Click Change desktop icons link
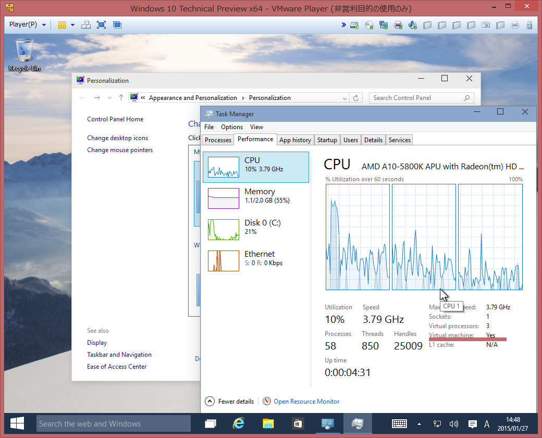 [x=118, y=138]
